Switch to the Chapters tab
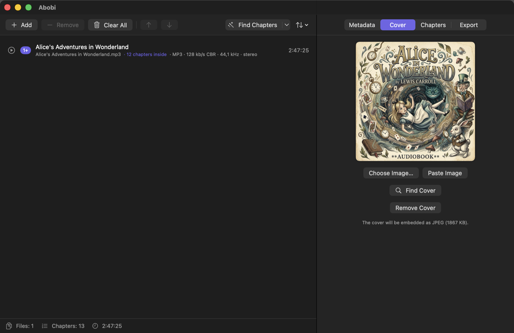Image resolution: width=514 pixels, height=333 pixels. click(433, 25)
